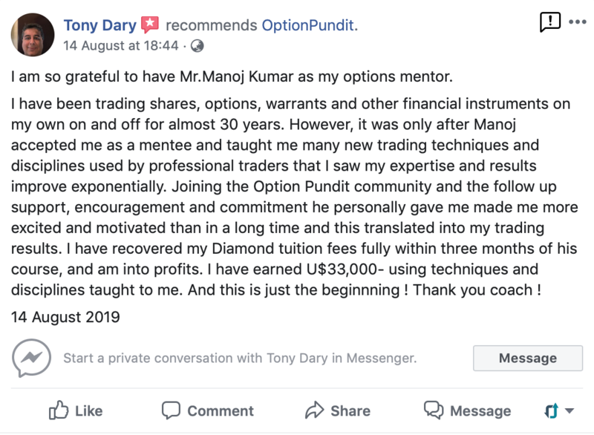Click the 'Start a private conversation' text

click(239, 359)
